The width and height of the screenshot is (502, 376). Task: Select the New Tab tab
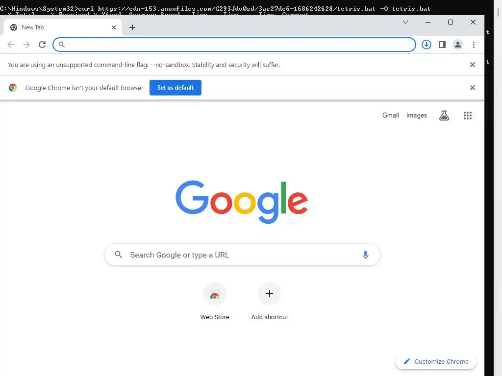pyautogui.click(x=62, y=27)
